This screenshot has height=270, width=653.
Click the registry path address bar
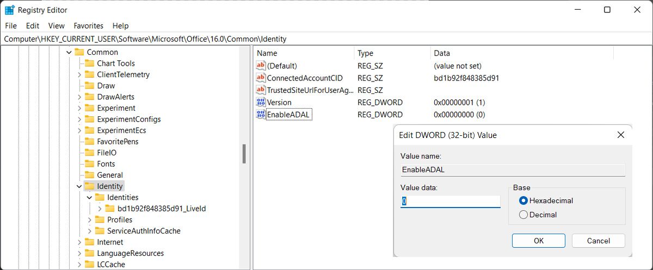tap(326, 39)
